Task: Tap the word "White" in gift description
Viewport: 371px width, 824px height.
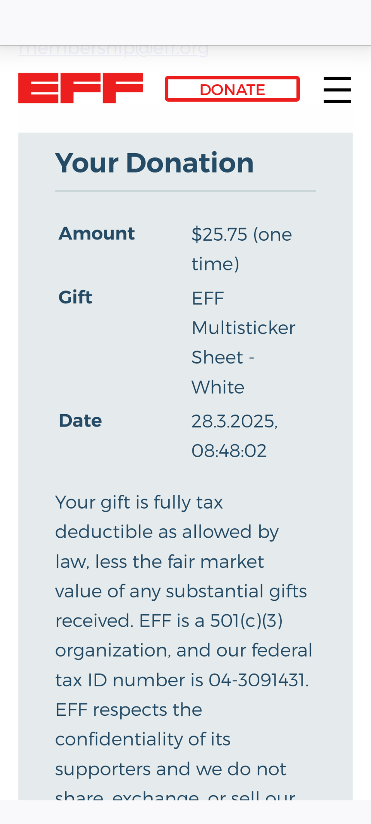Action: click(218, 388)
